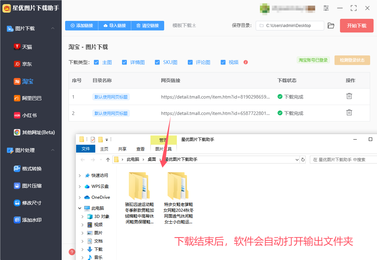Screen dimensions: 377x260
Task: Select 下载 in the Explorer tree
Action: (x=95, y=249)
